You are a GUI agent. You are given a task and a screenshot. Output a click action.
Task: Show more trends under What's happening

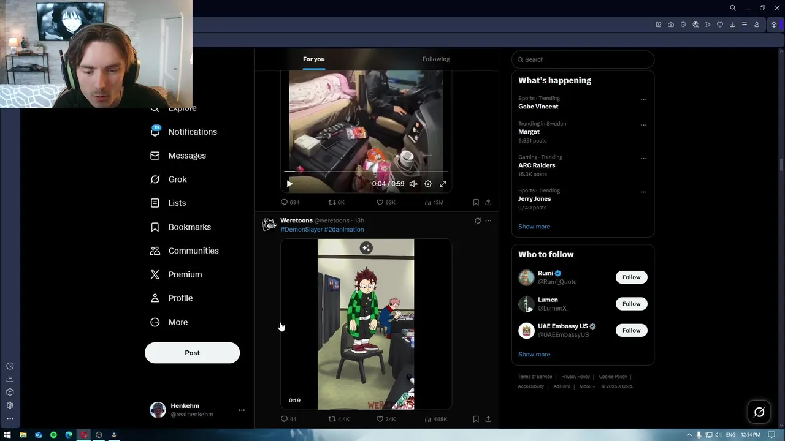(534, 227)
